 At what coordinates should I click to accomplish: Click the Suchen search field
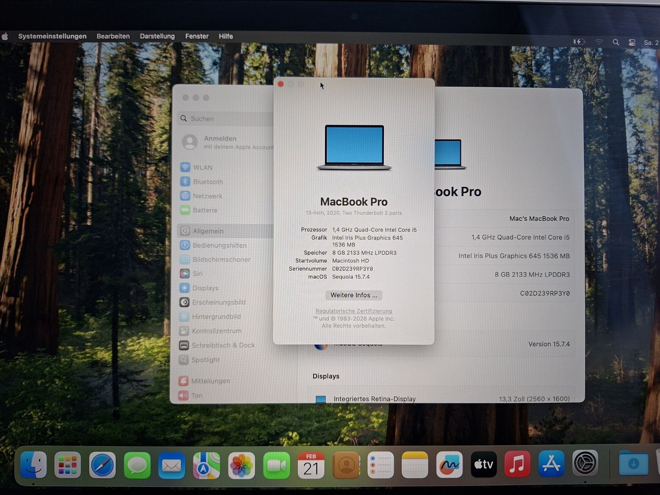228,119
